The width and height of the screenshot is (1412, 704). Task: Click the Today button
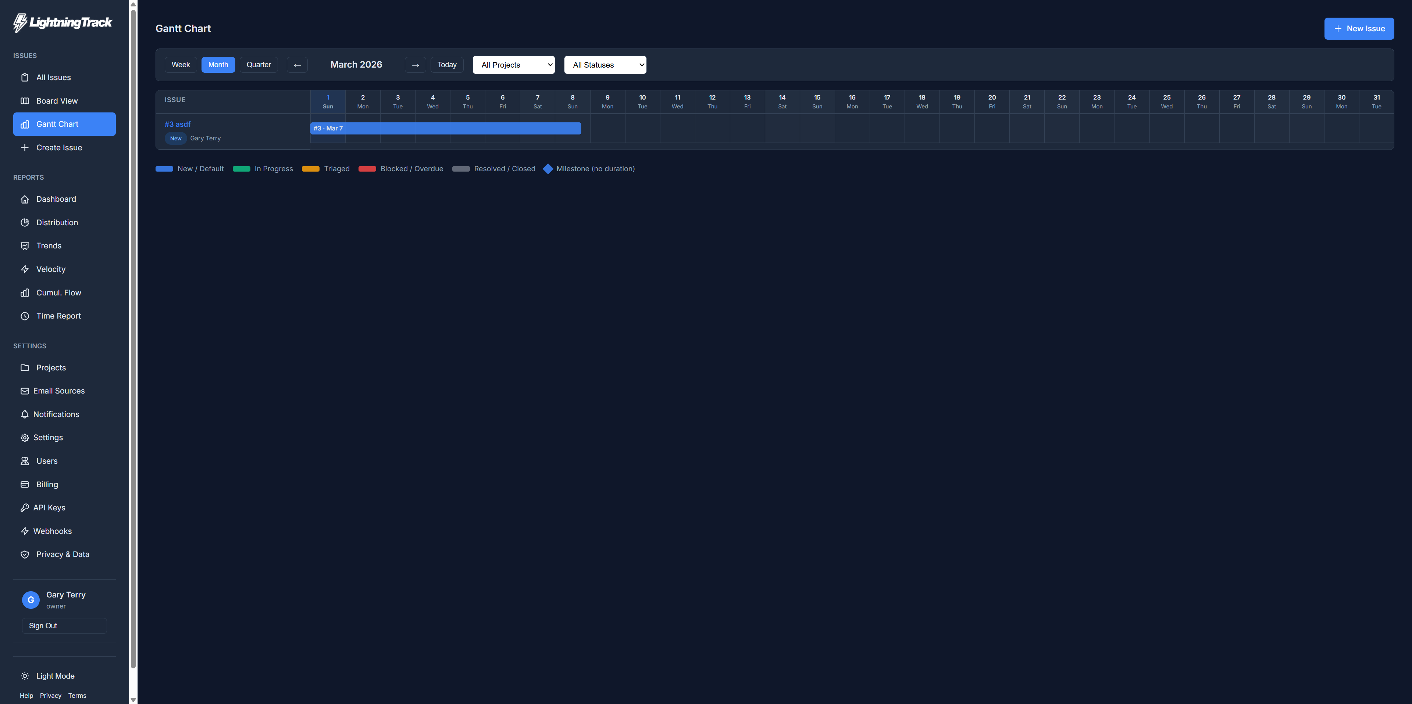[447, 65]
